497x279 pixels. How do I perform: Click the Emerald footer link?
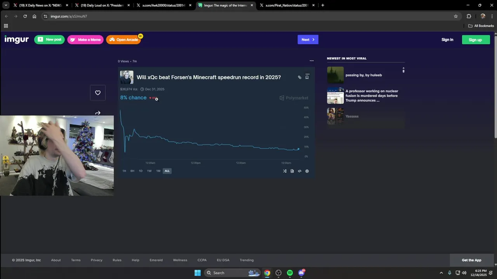point(156,260)
